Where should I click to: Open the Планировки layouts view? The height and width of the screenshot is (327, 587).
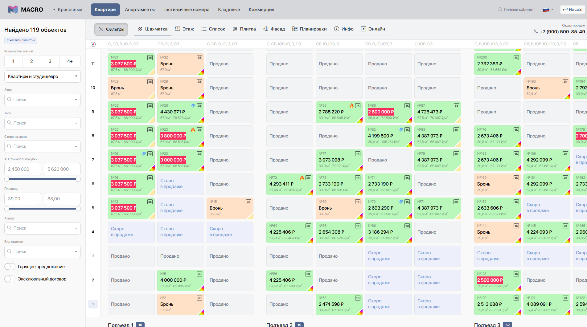(310, 29)
